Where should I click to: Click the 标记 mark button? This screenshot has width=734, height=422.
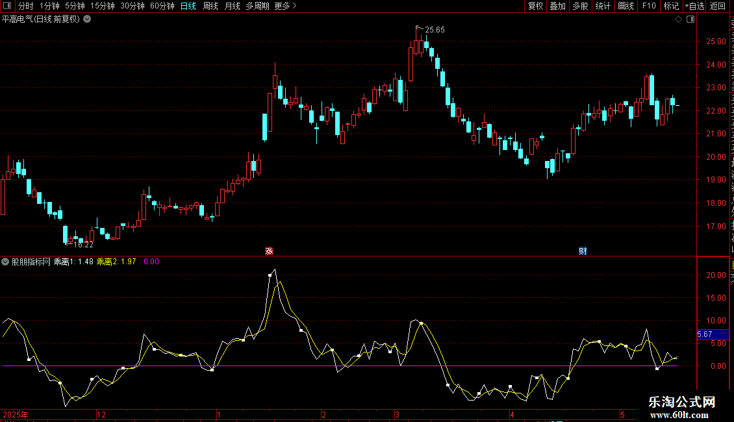pyautogui.click(x=671, y=6)
